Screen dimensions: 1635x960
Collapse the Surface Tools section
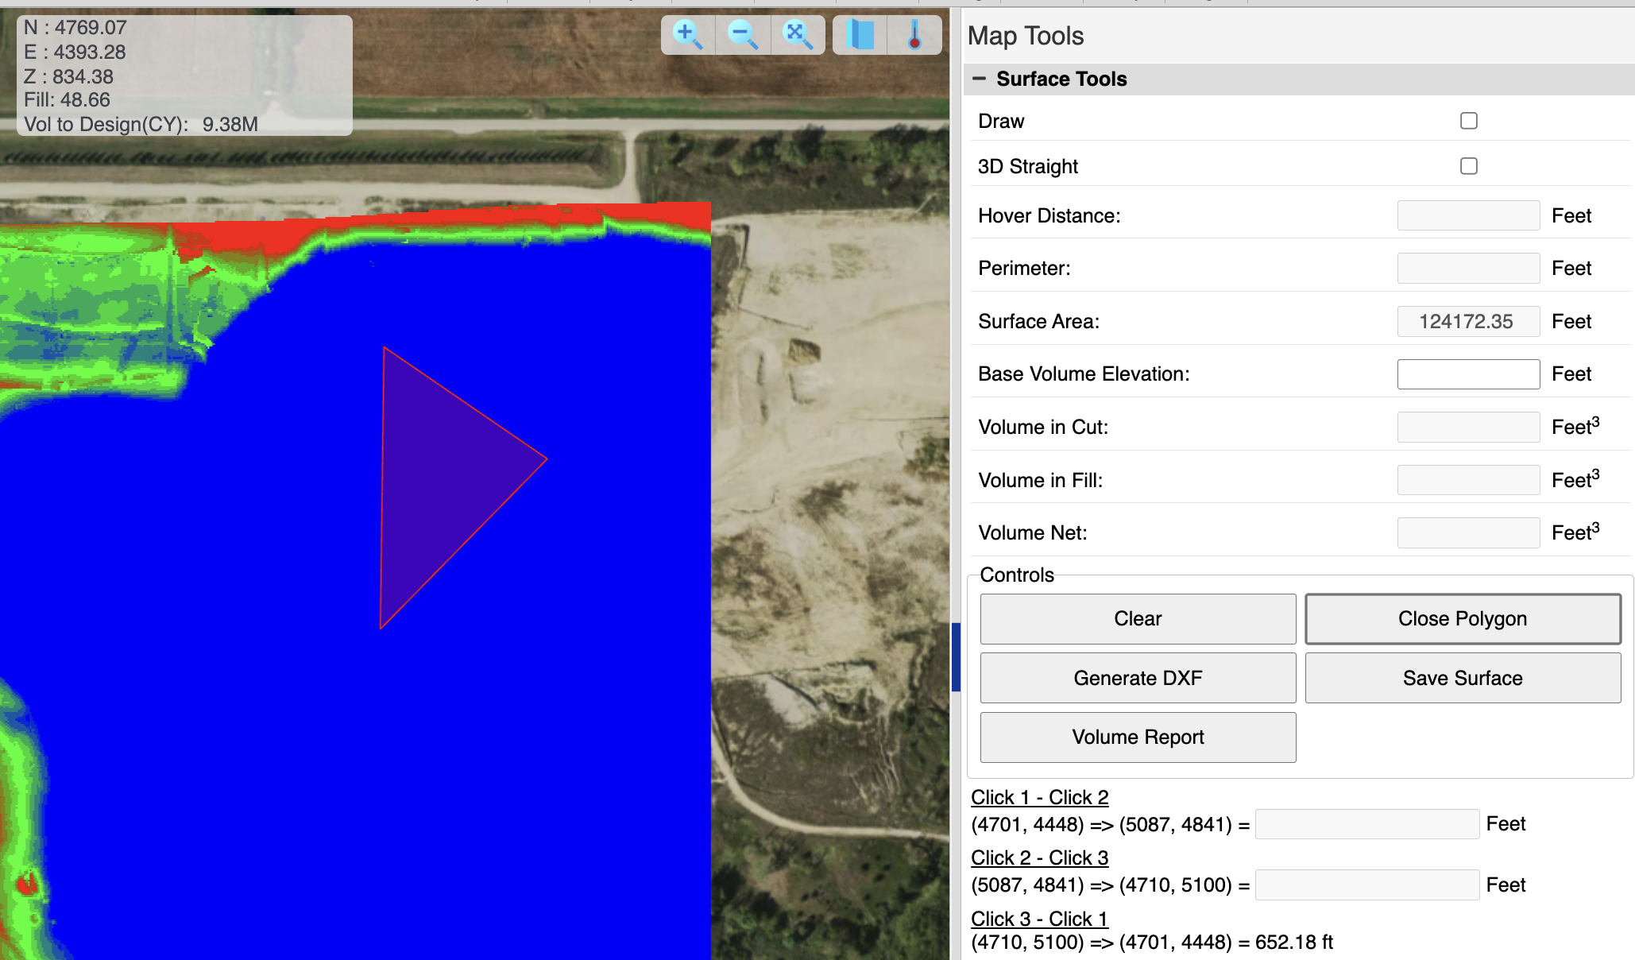[x=980, y=79]
